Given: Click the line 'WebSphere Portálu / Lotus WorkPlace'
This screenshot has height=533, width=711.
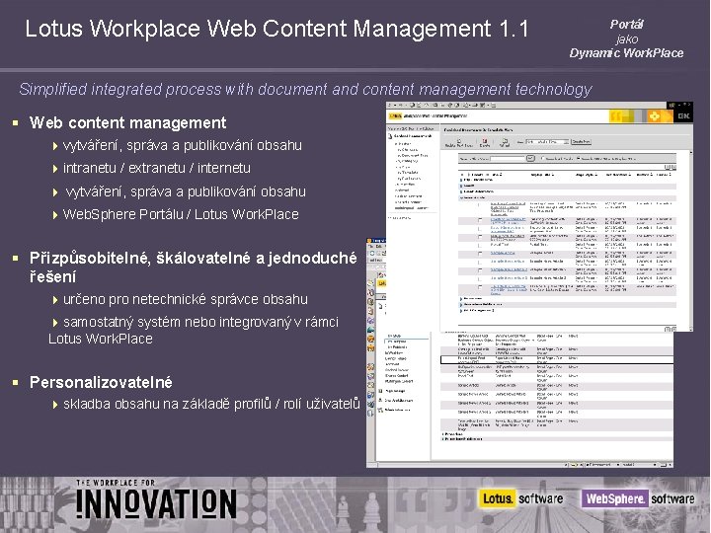Looking at the screenshot, I should tap(181, 214).
